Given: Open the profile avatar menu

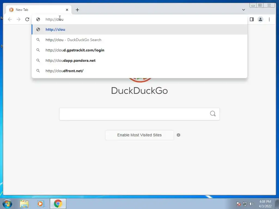Looking at the screenshot, I should pos(260,19).
